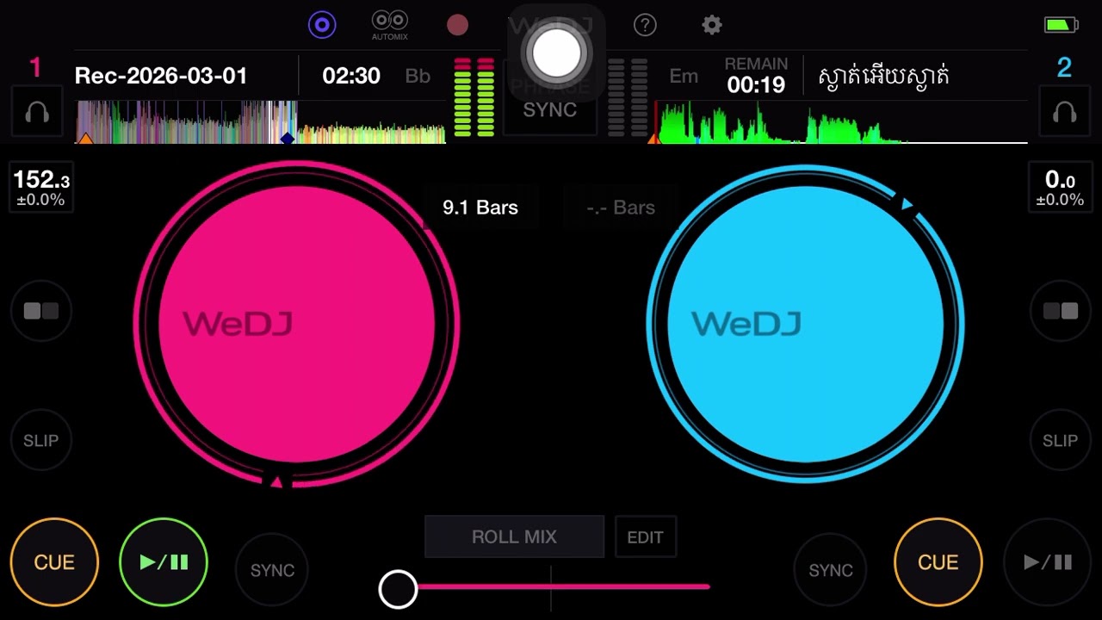Tap the center SYNC button

pyautogui.click(x=550, y=109)
